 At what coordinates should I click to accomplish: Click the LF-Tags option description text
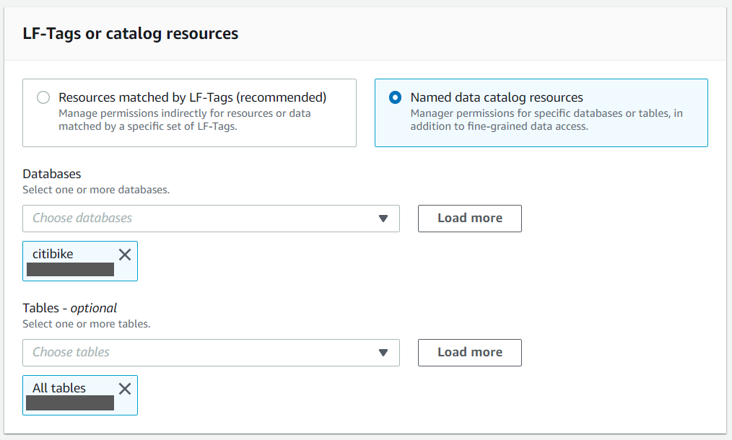click(185, 120)
